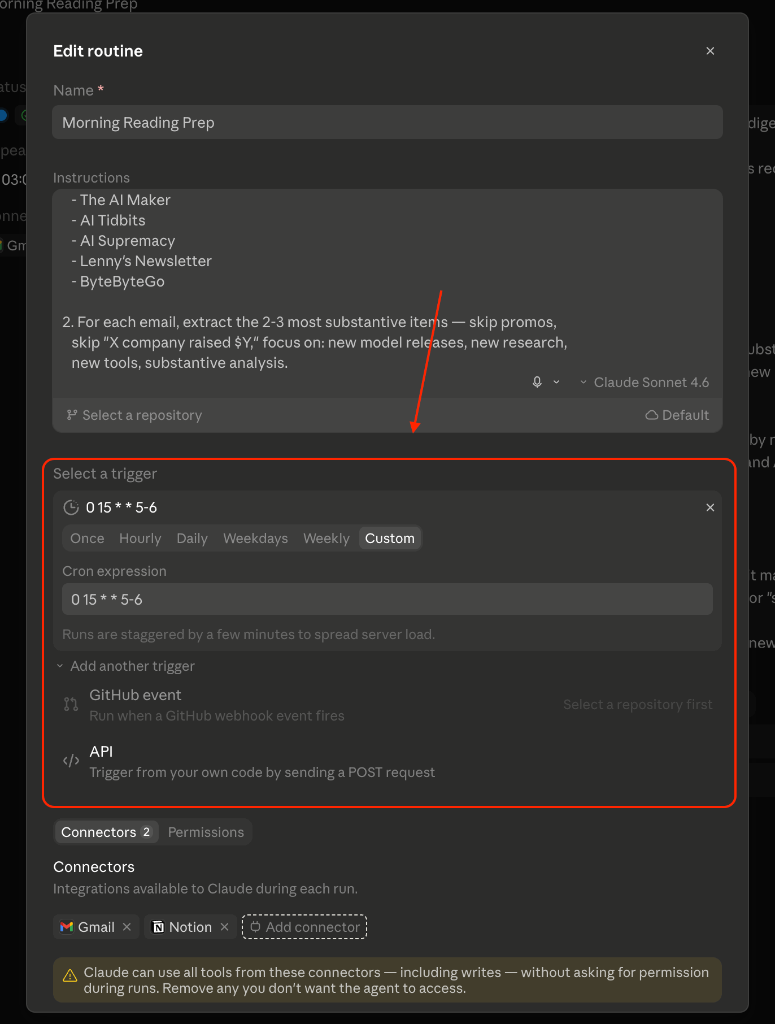
Task: Remove the Gmail connector
Action: (x=127, y=927)
